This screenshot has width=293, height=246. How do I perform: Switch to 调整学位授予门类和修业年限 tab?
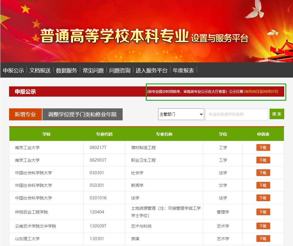pos(83,114)
